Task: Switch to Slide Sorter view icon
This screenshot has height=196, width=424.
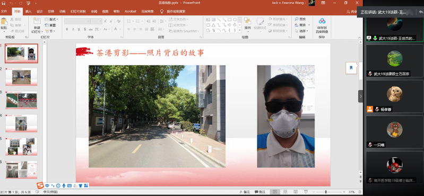Action: pos(285,192)
